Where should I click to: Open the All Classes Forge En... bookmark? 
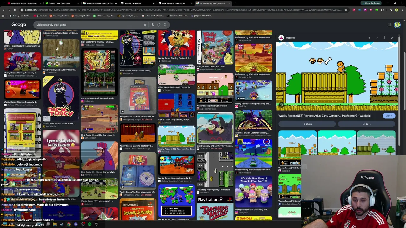pos(104,16)
